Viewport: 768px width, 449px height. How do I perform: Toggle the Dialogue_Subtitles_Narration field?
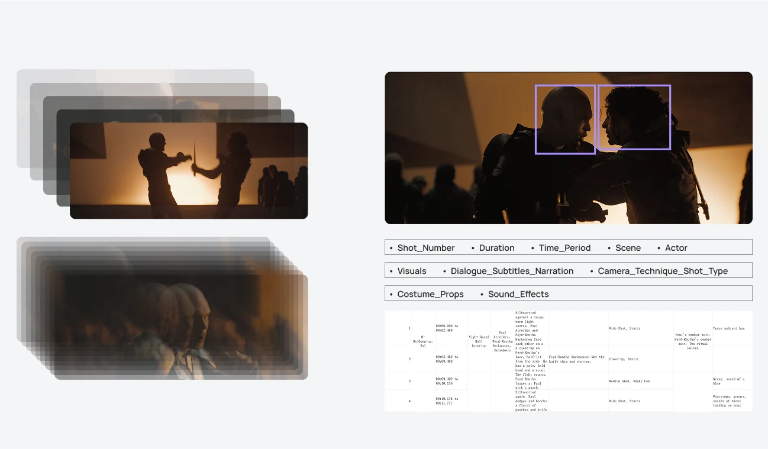[x=512, y=270]
